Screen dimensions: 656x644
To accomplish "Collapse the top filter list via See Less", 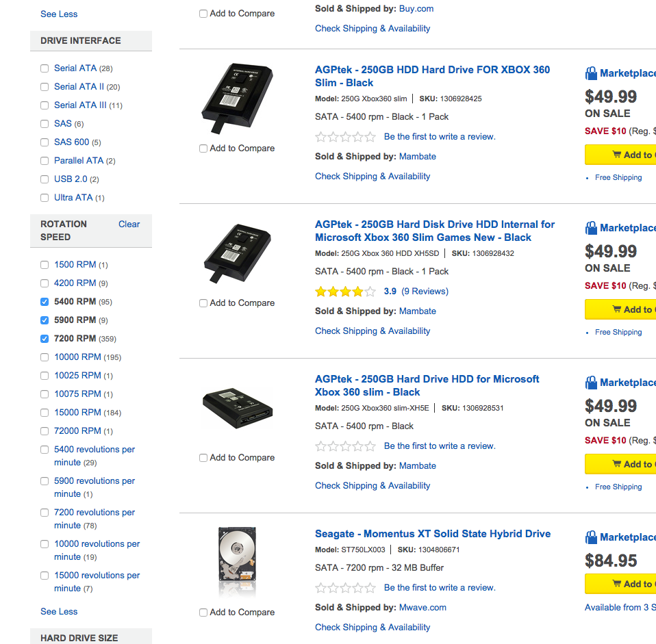I will (59, 14).
